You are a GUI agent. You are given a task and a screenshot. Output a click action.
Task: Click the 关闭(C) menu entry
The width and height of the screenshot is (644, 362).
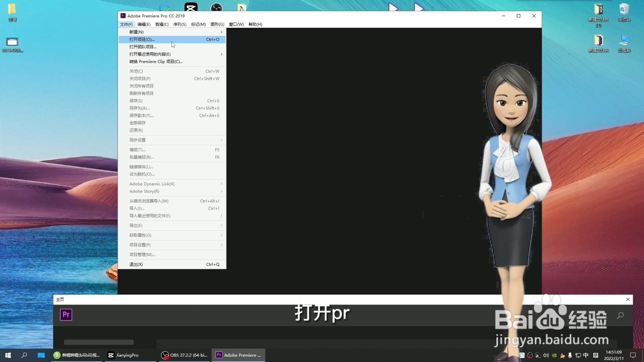pyautogui.click(x=172, y=71)
